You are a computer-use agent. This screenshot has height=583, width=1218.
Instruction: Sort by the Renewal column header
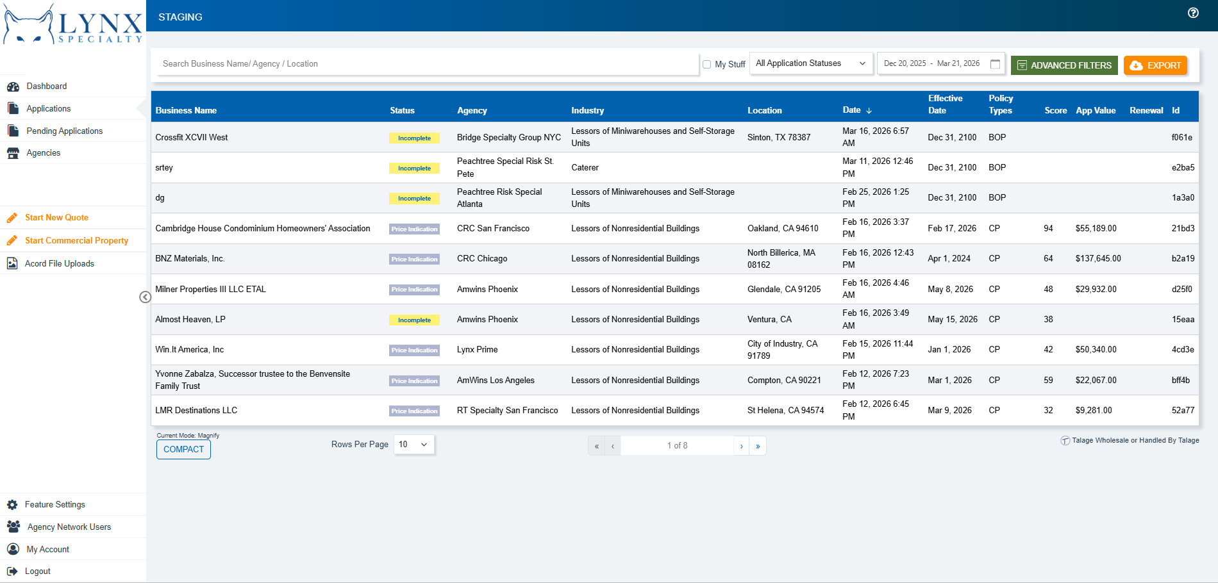pyautogui.click(x=1146, y=111)
